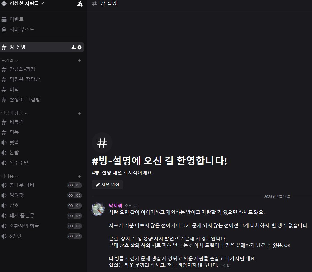Create a channel with the plus next to 만나에 광장
312x272 pixels.
click(x=79, y=113)
